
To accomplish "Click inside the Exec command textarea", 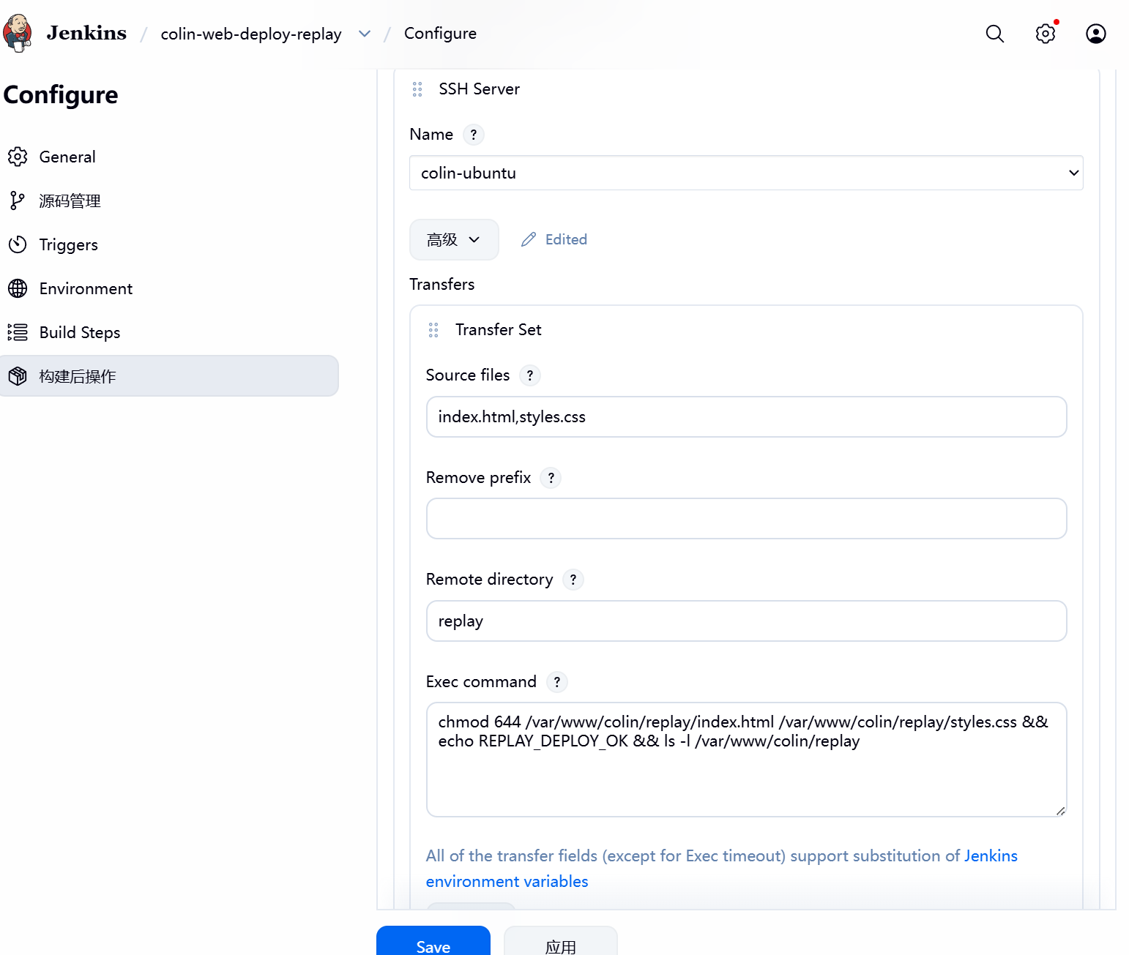I will click(x=746, y=760).
